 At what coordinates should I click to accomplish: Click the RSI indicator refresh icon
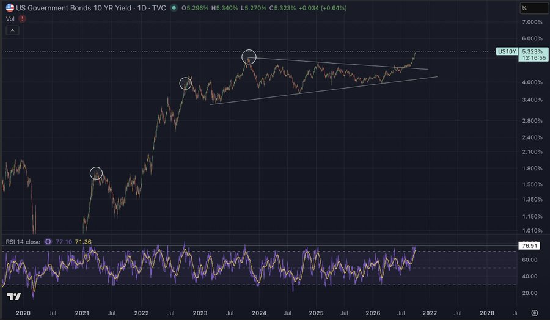tap(48, 242)
